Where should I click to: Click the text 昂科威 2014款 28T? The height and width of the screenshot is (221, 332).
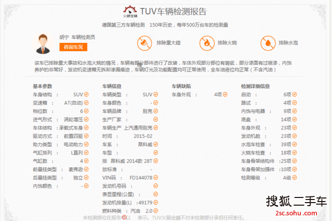click(132, 161)
